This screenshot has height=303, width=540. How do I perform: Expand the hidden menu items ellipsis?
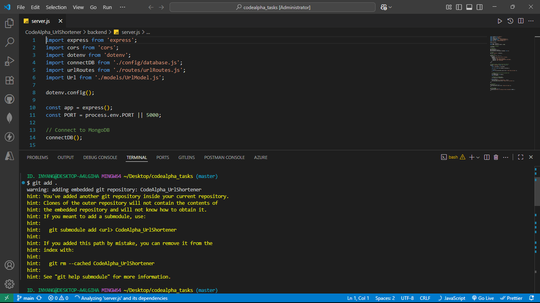click(x=123, y=7)
